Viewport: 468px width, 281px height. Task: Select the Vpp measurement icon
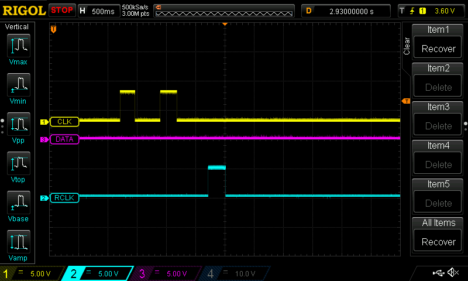[x=19, y=124]
